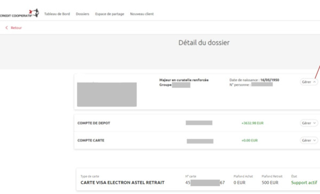Click the +3632.98 EUR balance

coord(252,123)
